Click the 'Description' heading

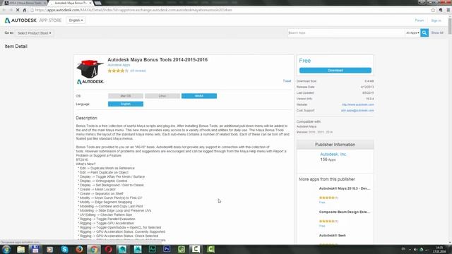(x=86, y=118)
